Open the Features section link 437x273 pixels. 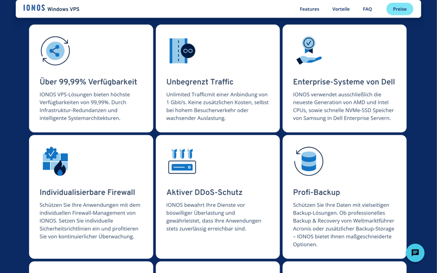click(309, 9)
